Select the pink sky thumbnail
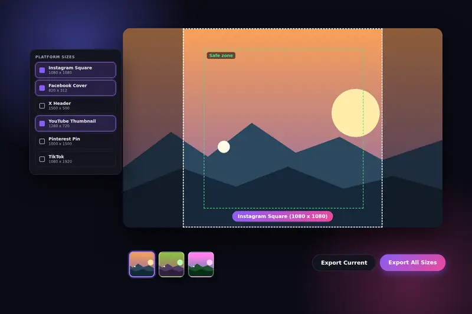 201,264
